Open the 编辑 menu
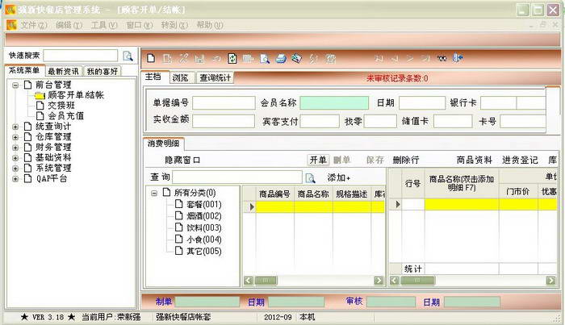Viewport: 565px width, 325px height. click(x=69, y=25)
